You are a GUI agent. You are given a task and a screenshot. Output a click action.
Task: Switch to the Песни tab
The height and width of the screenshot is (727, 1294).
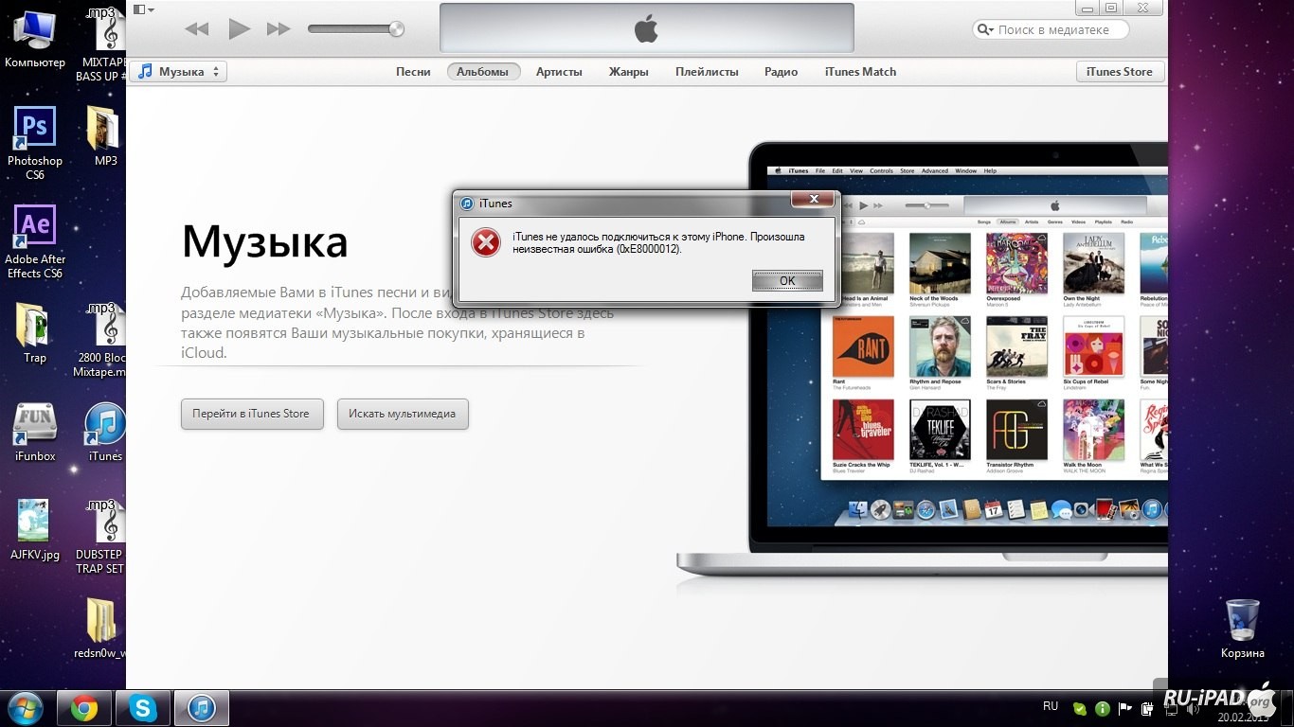413,72
